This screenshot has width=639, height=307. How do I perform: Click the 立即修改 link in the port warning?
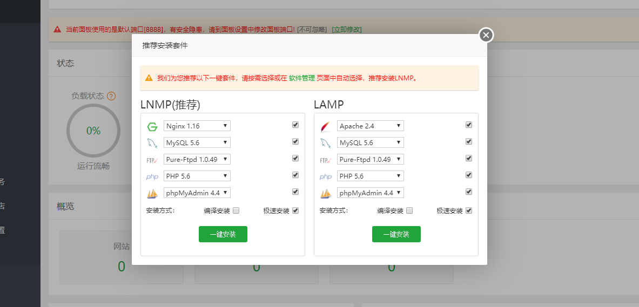tap(346, 29)
